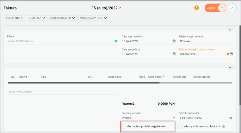Open rodzaj transakcji SK dropdown
The image size is (241, 133).
click(63, 18)
